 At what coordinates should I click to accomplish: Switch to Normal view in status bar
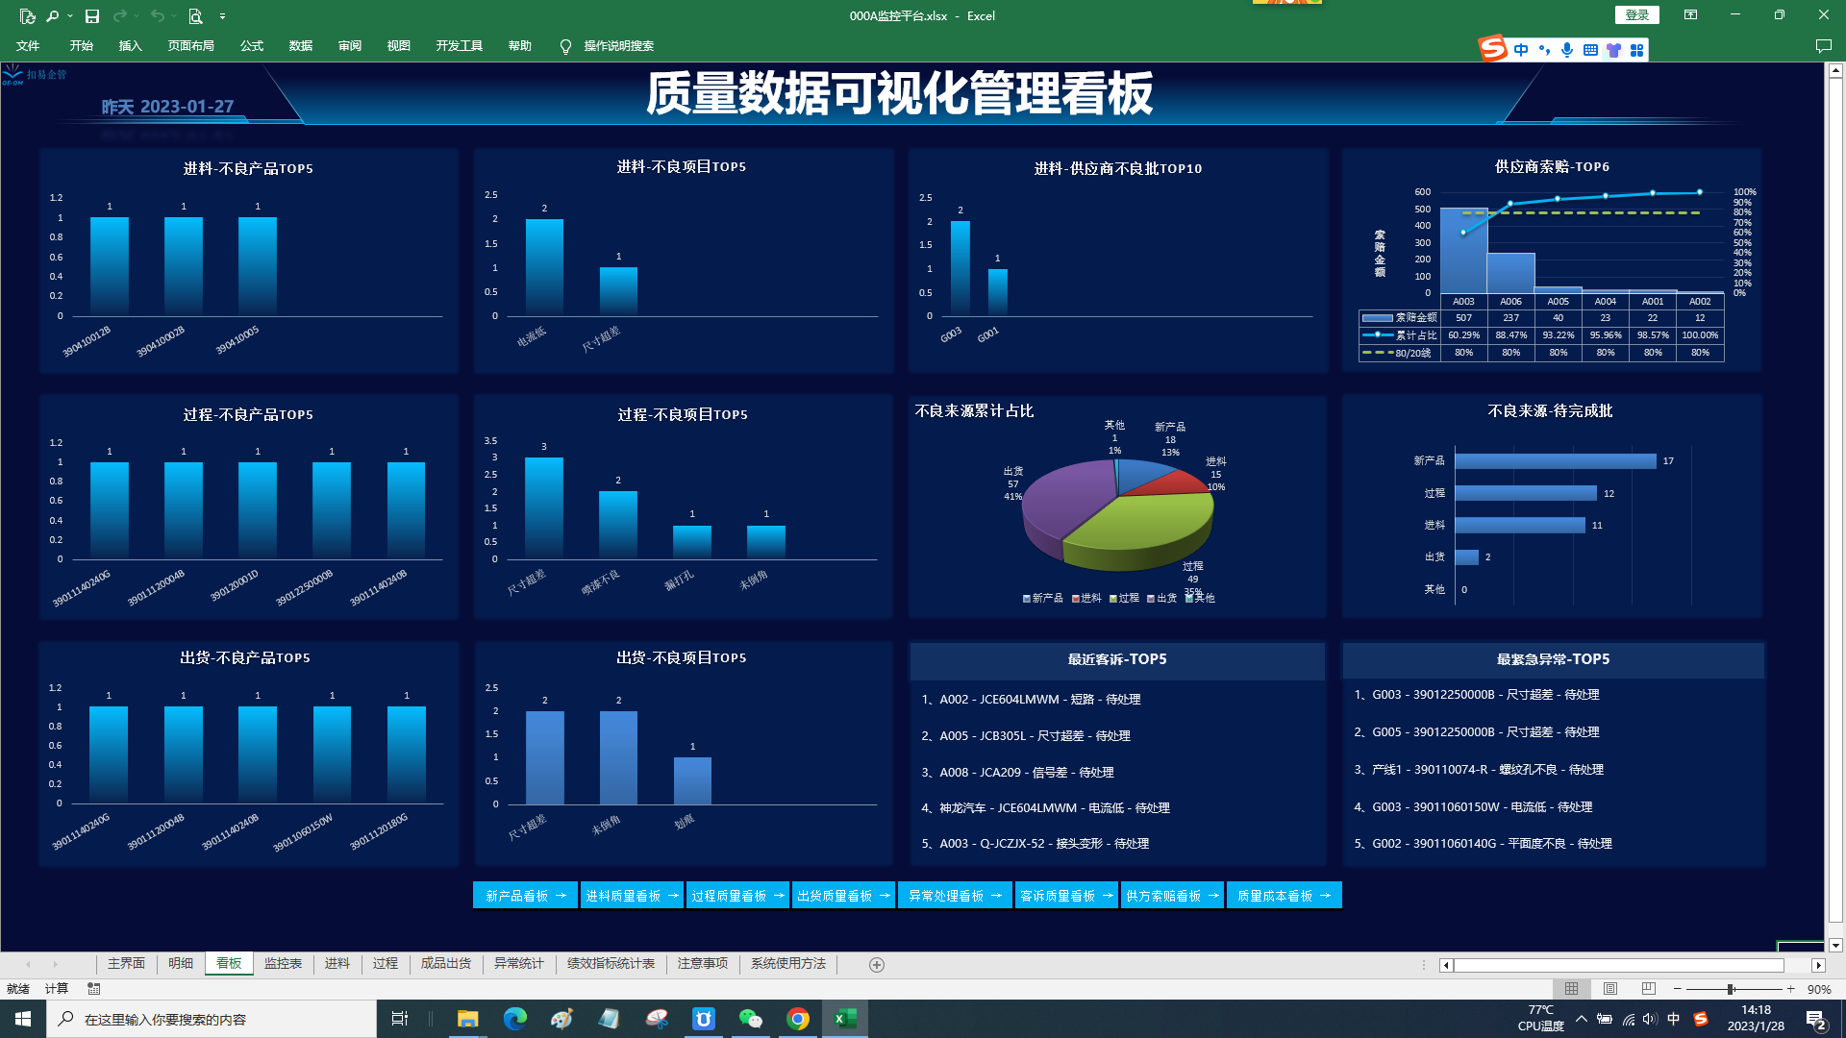[x=1571, y=989]
